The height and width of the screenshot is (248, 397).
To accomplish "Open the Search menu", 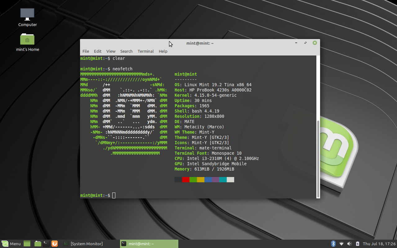I will pos(126,51).
